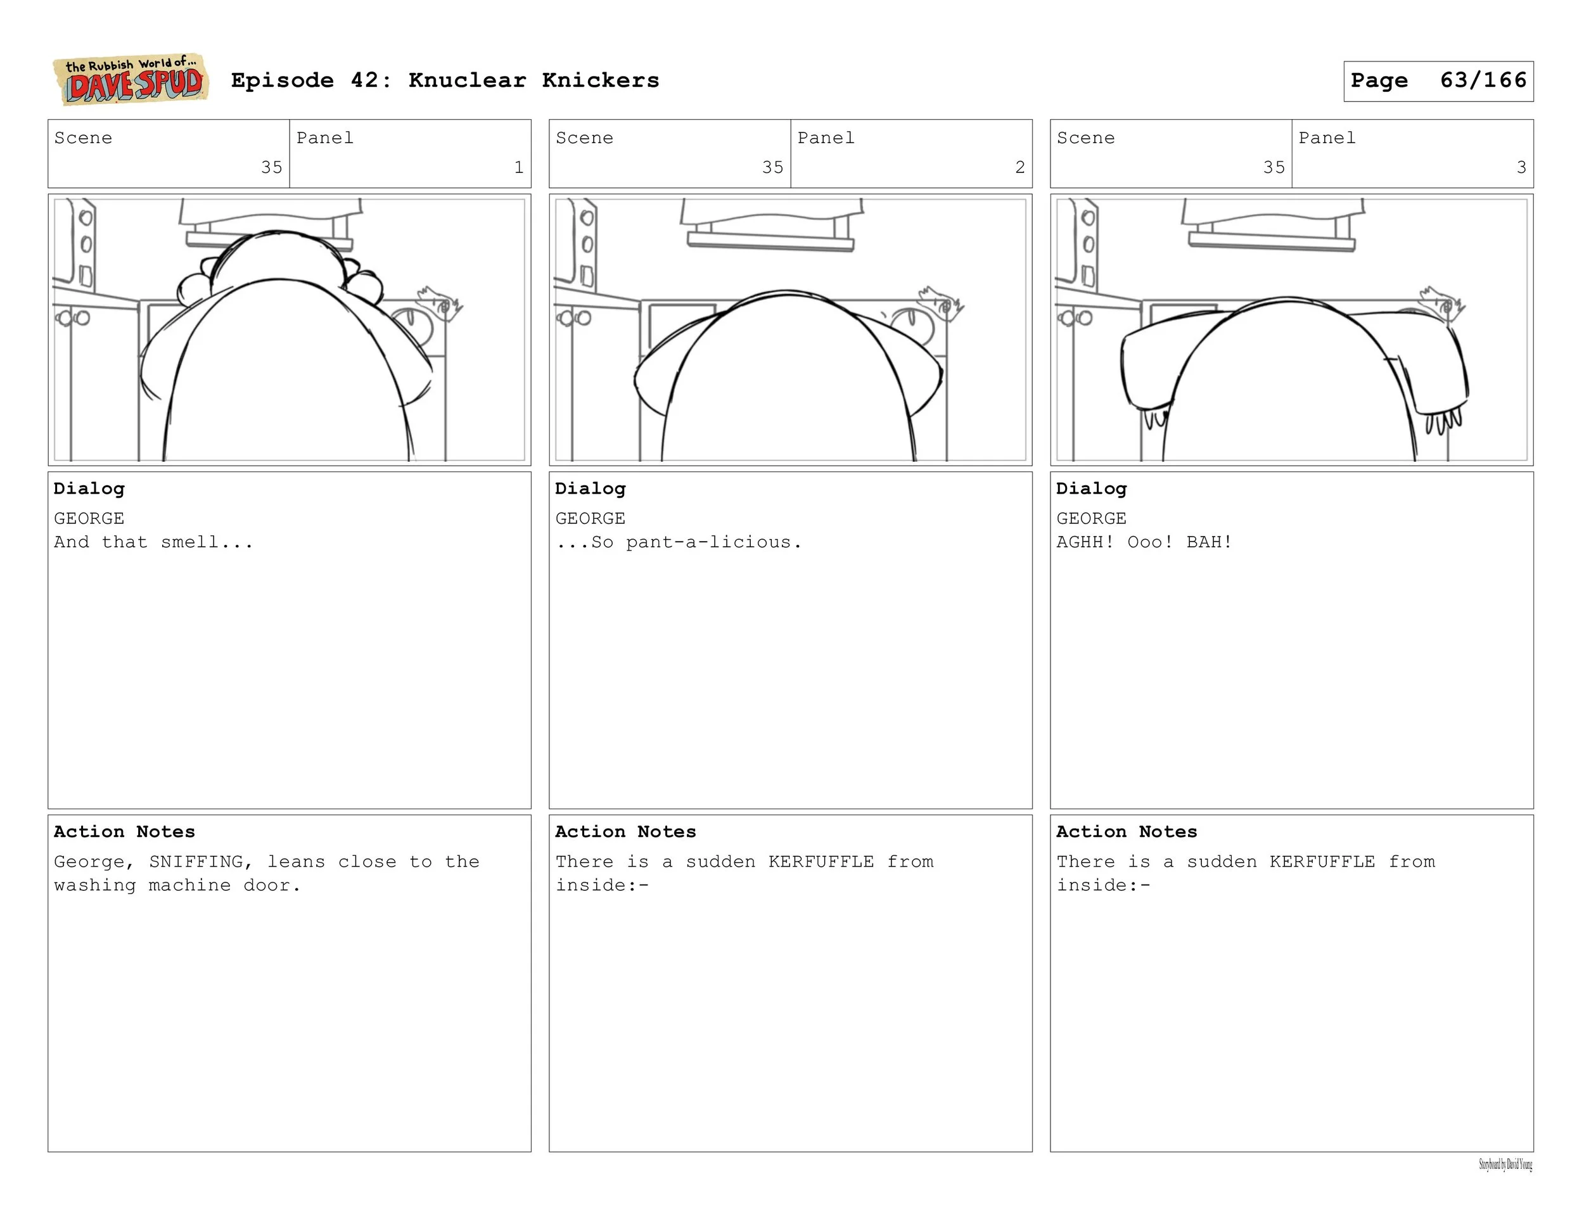Open the Scene 35 Panel 1 storyboard thumbnail
This screenshot has width=1584, height=1224.
290,330
